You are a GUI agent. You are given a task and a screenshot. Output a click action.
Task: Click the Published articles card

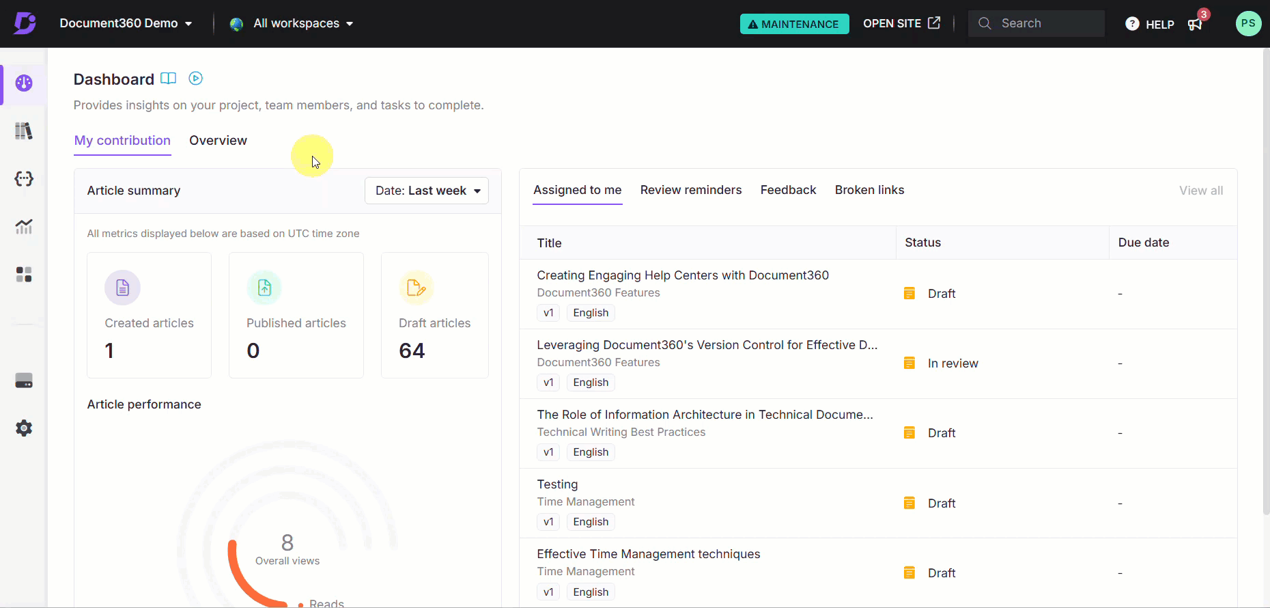coord(296,315)
